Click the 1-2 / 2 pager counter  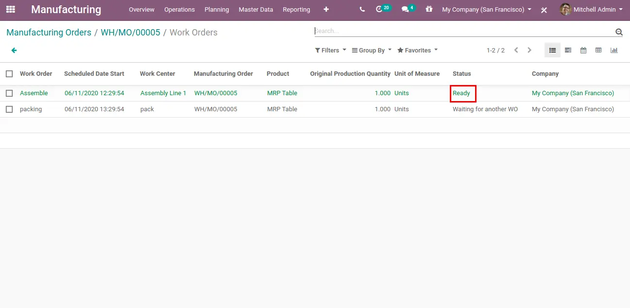(x=495, y=51)
